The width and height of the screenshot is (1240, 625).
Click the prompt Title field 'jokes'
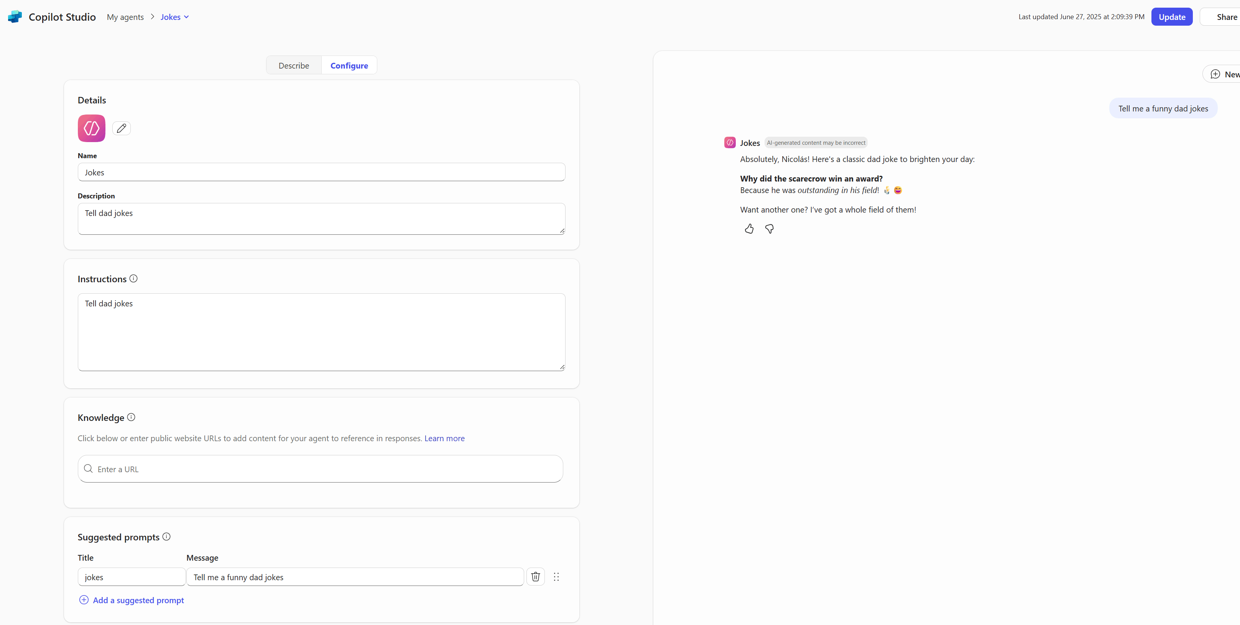coord(132,577)
